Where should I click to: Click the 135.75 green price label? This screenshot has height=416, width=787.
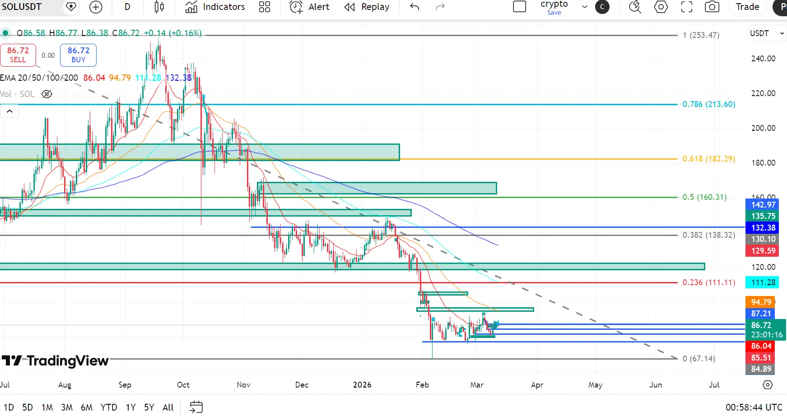point(762,216)
